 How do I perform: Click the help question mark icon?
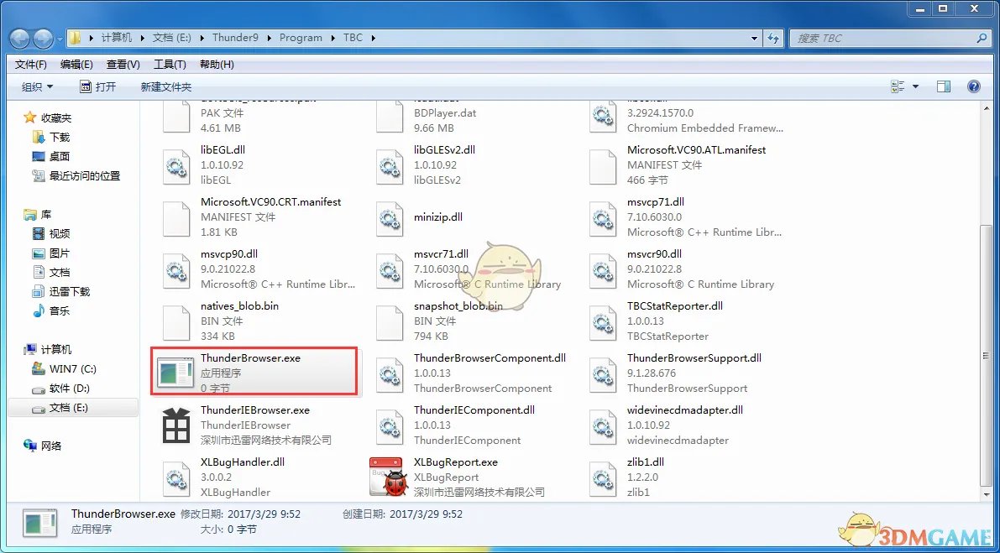tap(973, 86)
